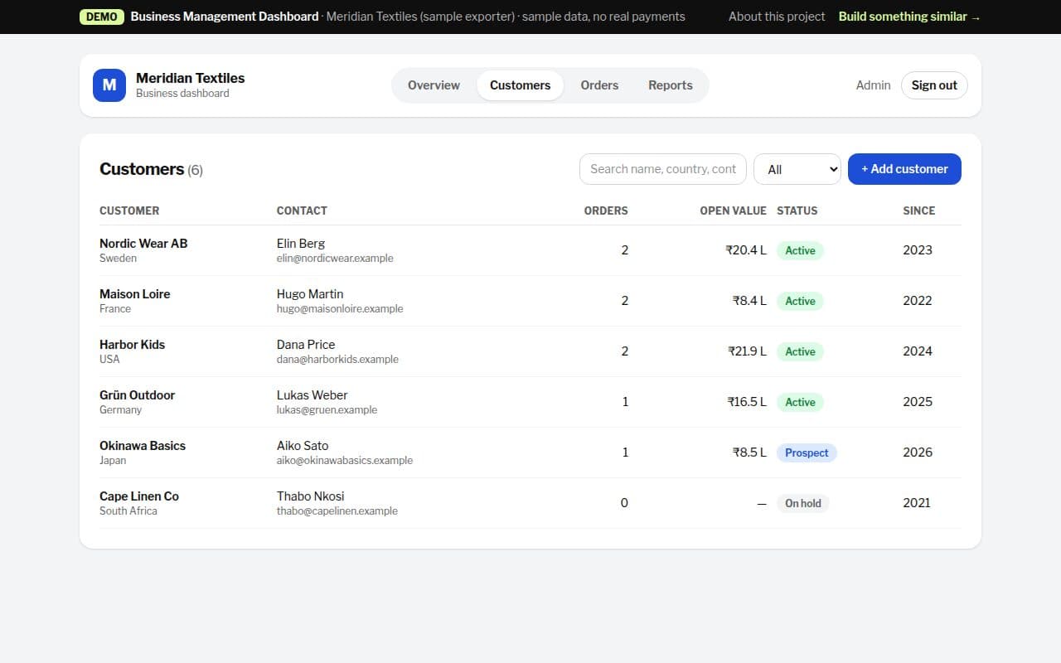Click the open value ₹16.5 L
The image size is (1061, 663).
coord(747,402)
